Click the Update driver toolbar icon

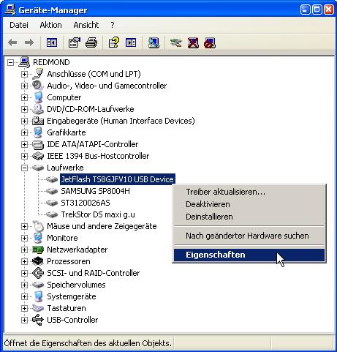pyautogui.click(x=176, y=42)
